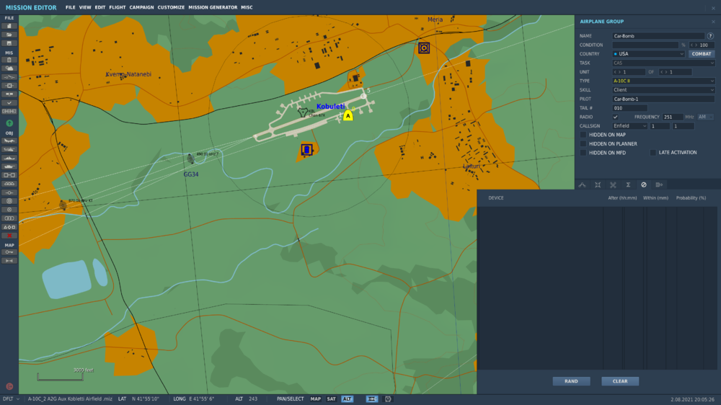The height and width of the screenshot is (405, 721).
Task: Open the CUSTOMIZE menu
Action: tap(171, 7)
